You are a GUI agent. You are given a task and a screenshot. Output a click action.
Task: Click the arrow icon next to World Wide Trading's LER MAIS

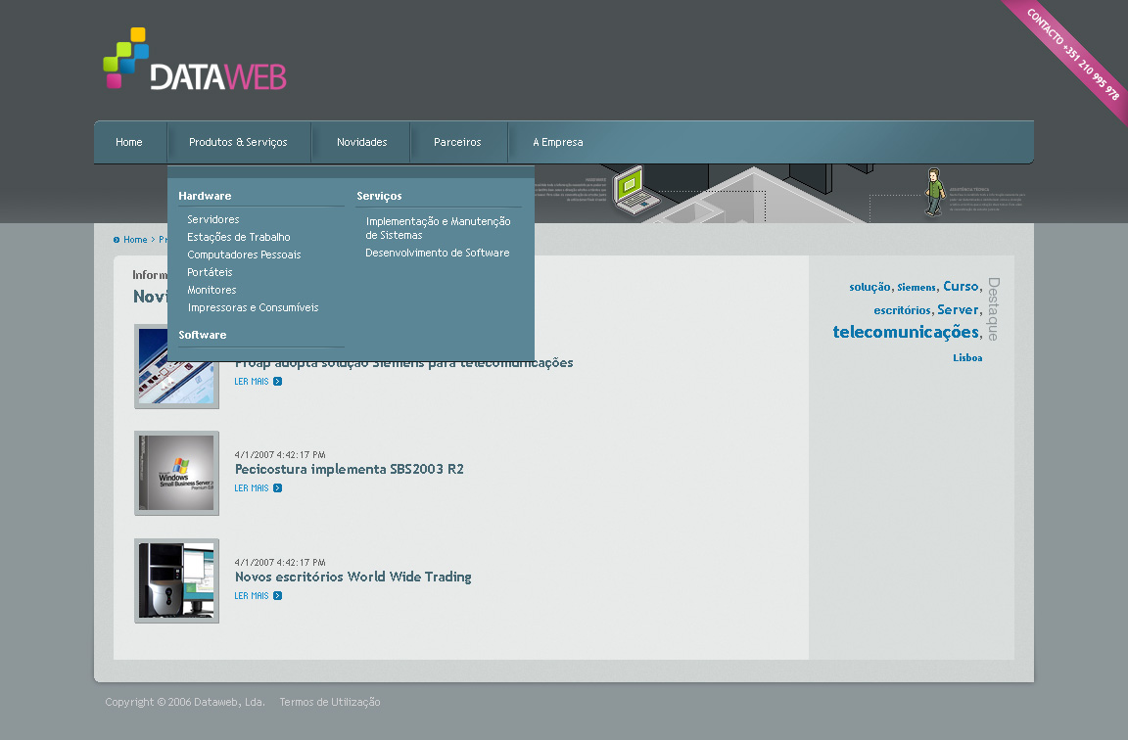(278, 596)
